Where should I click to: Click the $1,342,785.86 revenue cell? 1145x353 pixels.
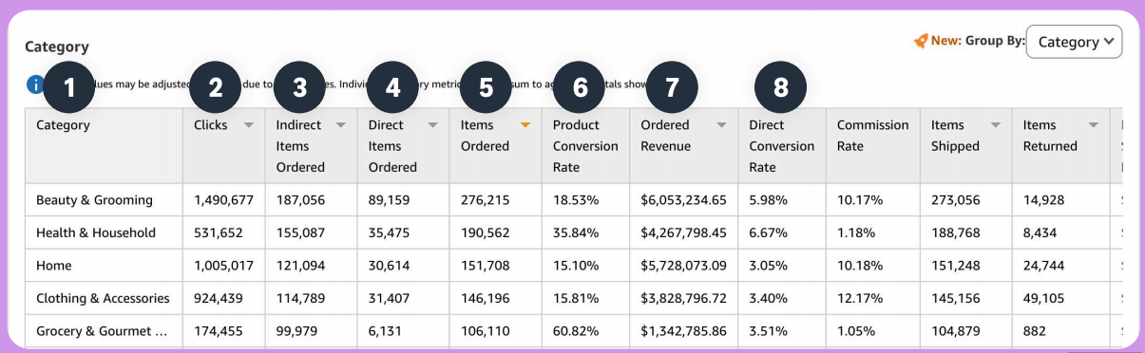click(683, 331)
